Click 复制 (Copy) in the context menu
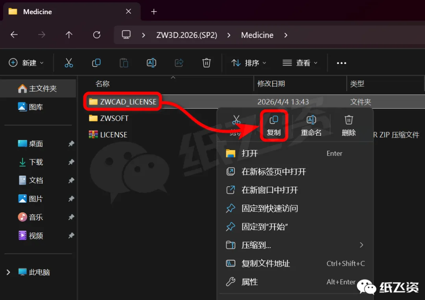The image size is (425, 300). point(274,126)
